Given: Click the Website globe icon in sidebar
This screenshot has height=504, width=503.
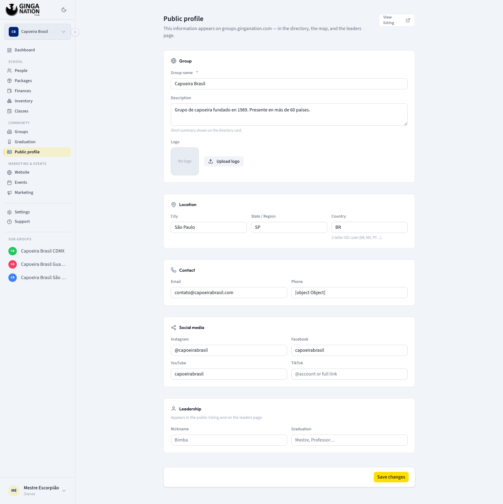Looking at the screenshot, I should click(9, 172).
